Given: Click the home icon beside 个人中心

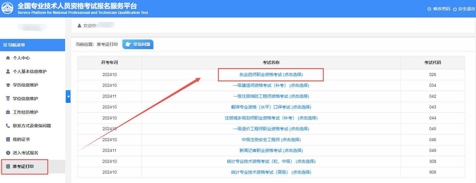Looking at the screenshot, I should click(8, 58).
